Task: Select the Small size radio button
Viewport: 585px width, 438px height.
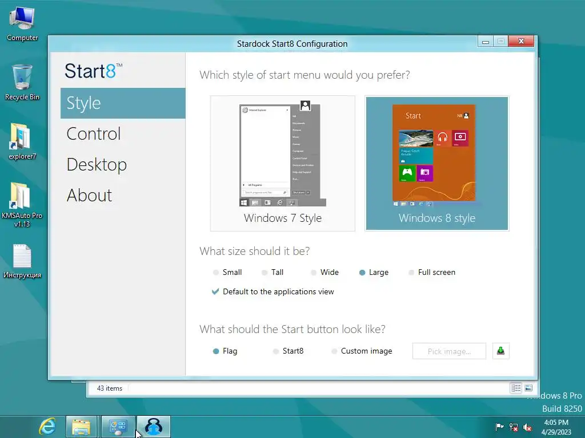Action: pyautogui.click(x=227, y=272)
